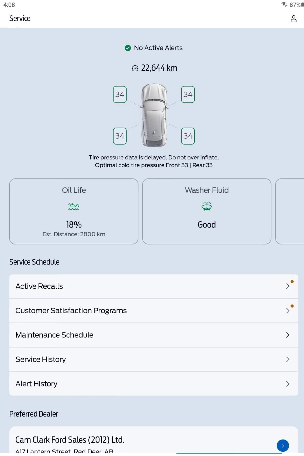Tap the Washer Fluid windshield icon
The image size is (304, 456).
(x=207, y=206)
